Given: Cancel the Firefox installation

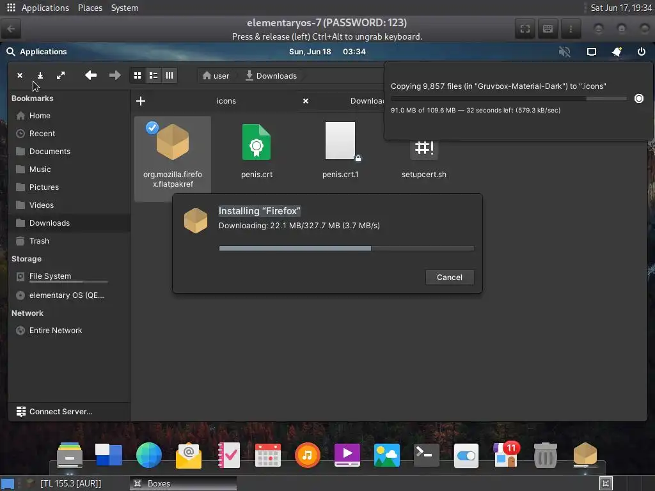Looking at the screenshot, I should (x=450, y=277).
